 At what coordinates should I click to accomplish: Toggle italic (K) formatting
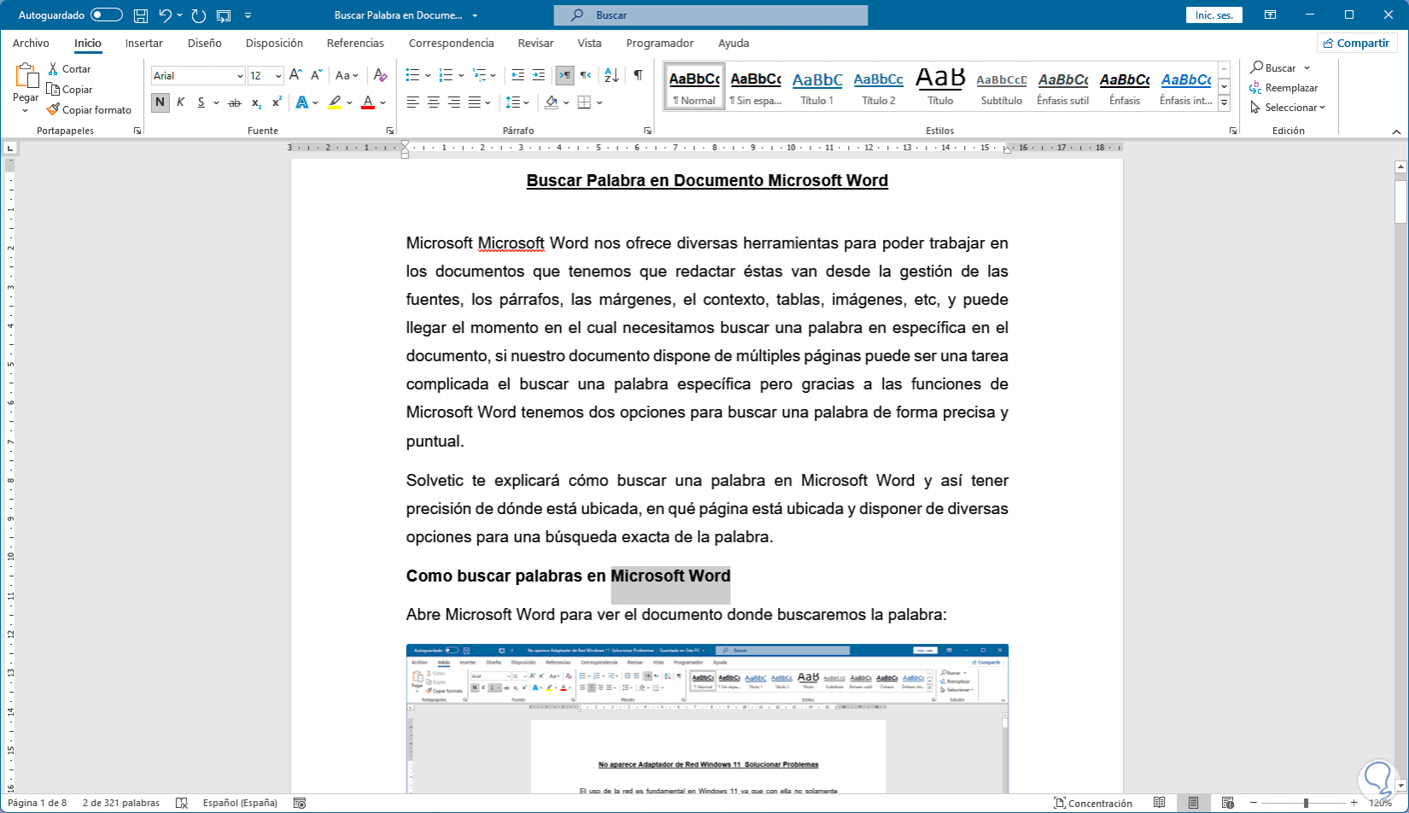[180, 102]
